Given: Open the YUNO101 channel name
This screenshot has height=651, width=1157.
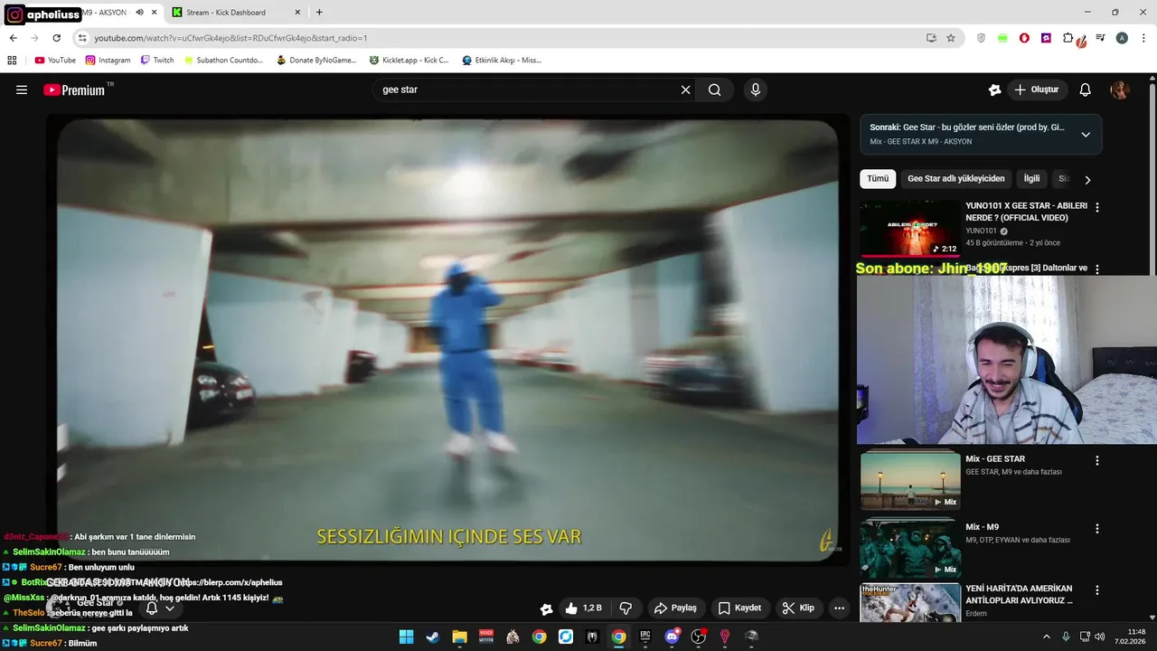Looking at the screenshot, I should 981,231.
